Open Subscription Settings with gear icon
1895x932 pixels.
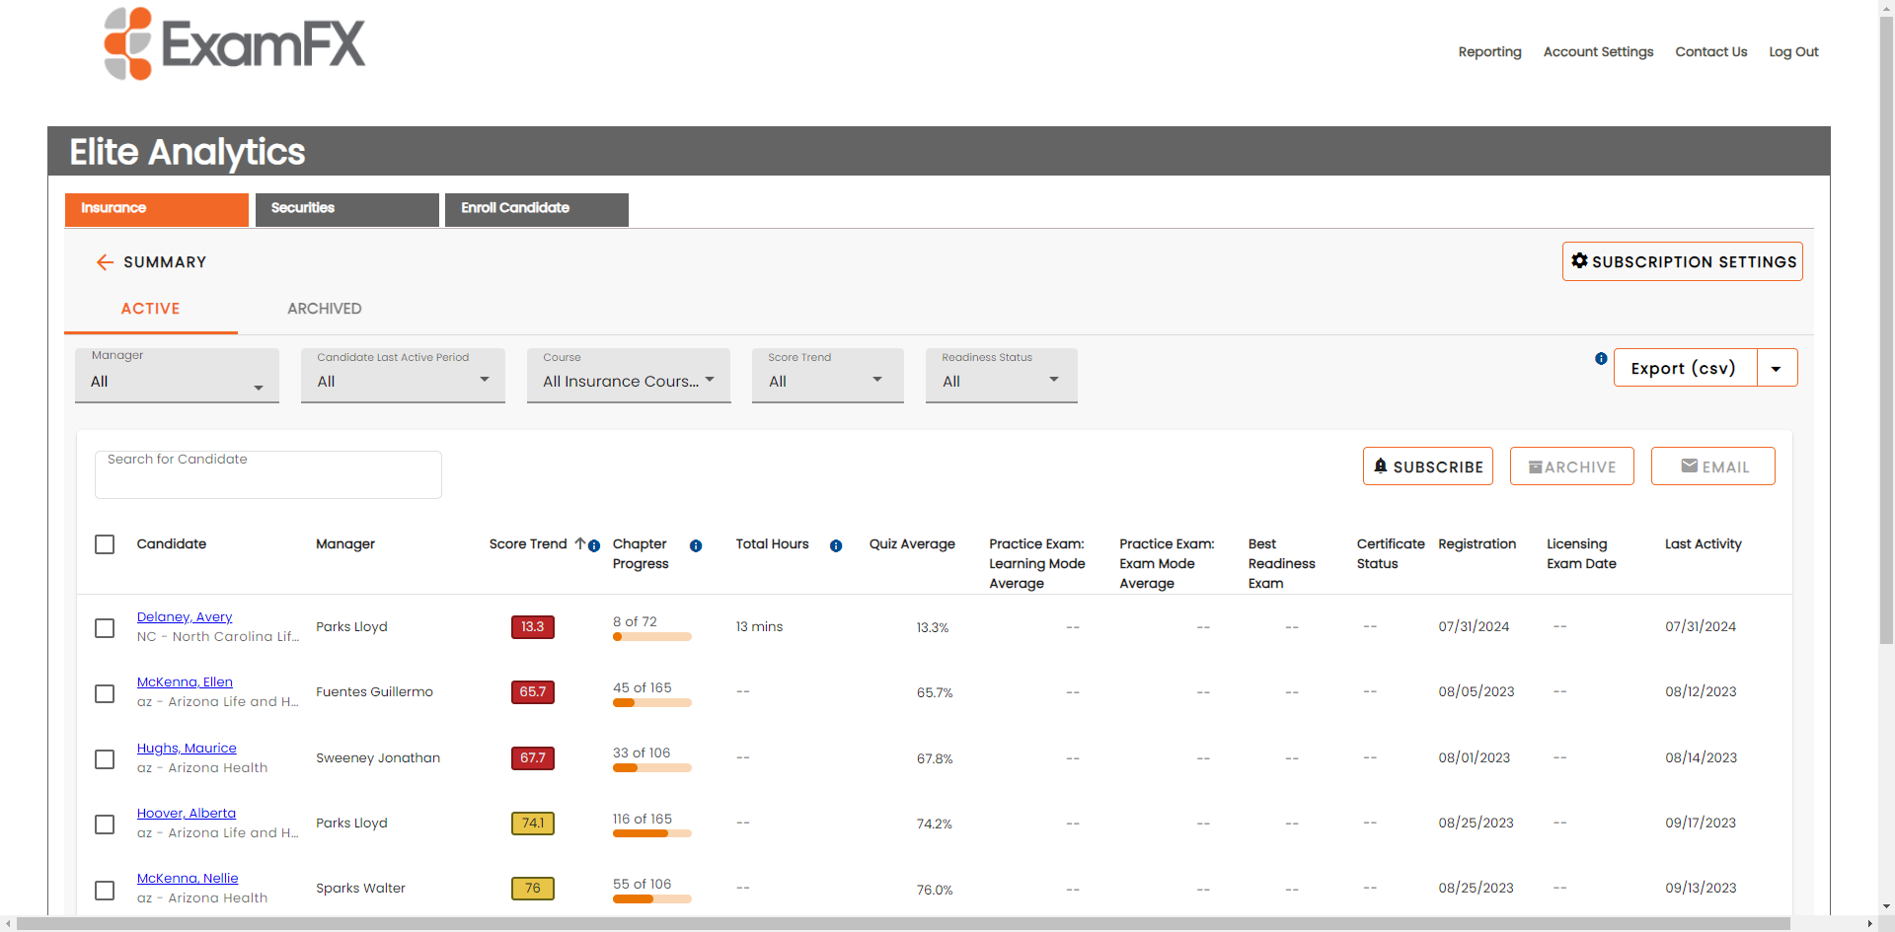point(1682,261)
